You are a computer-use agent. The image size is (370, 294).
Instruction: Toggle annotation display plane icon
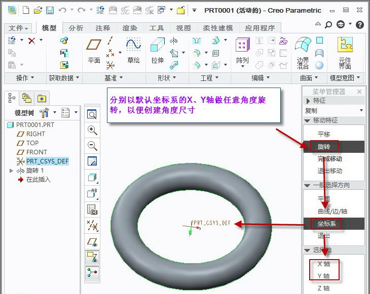[x=92, y=242]
